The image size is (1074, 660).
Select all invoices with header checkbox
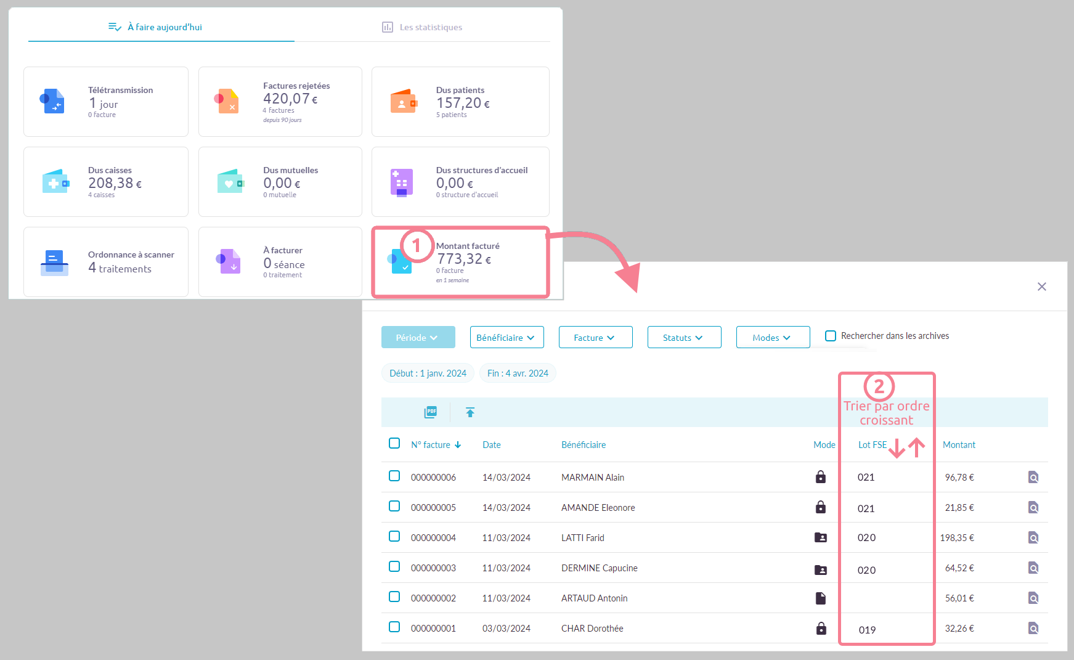(394, 444)
